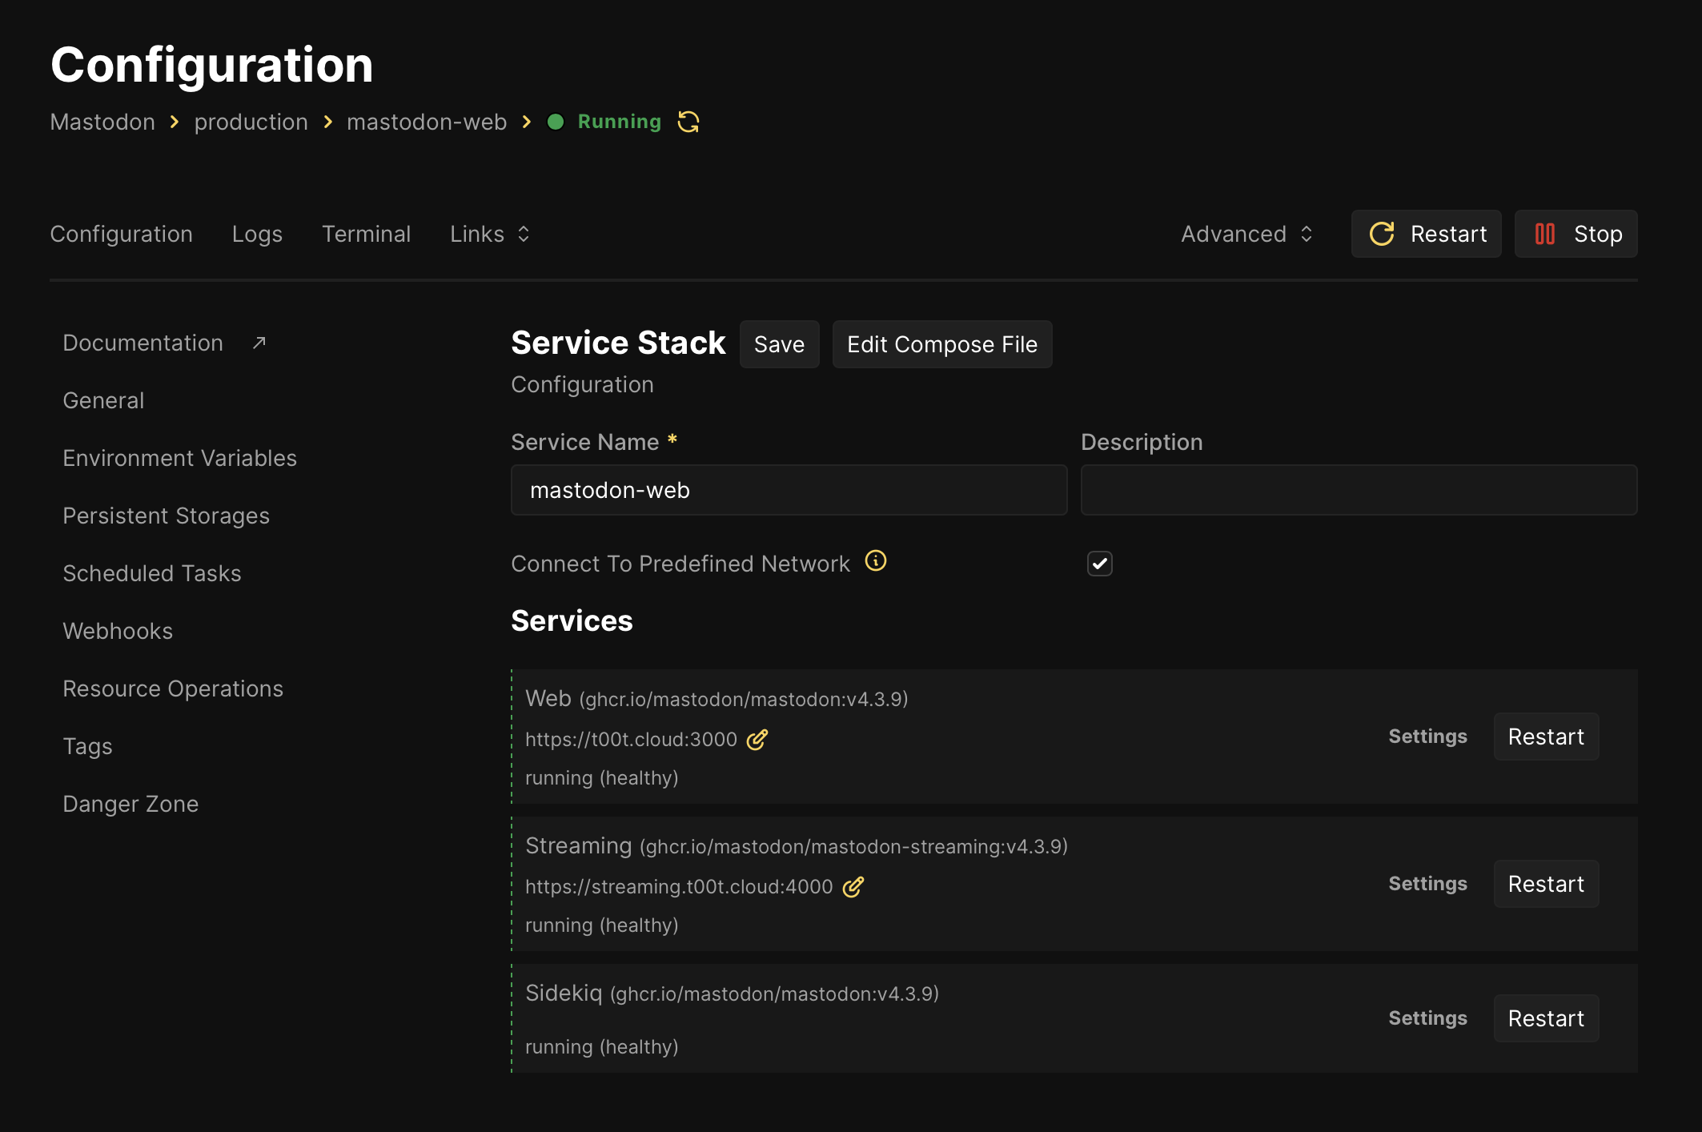The width and height of the screenshot is (1702, 1132).
Task: Open the link icon beside the streaming URL
Action: coord(853,887)
